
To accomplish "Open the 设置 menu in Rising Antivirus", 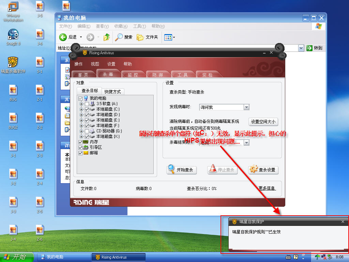I will (111, 64).
